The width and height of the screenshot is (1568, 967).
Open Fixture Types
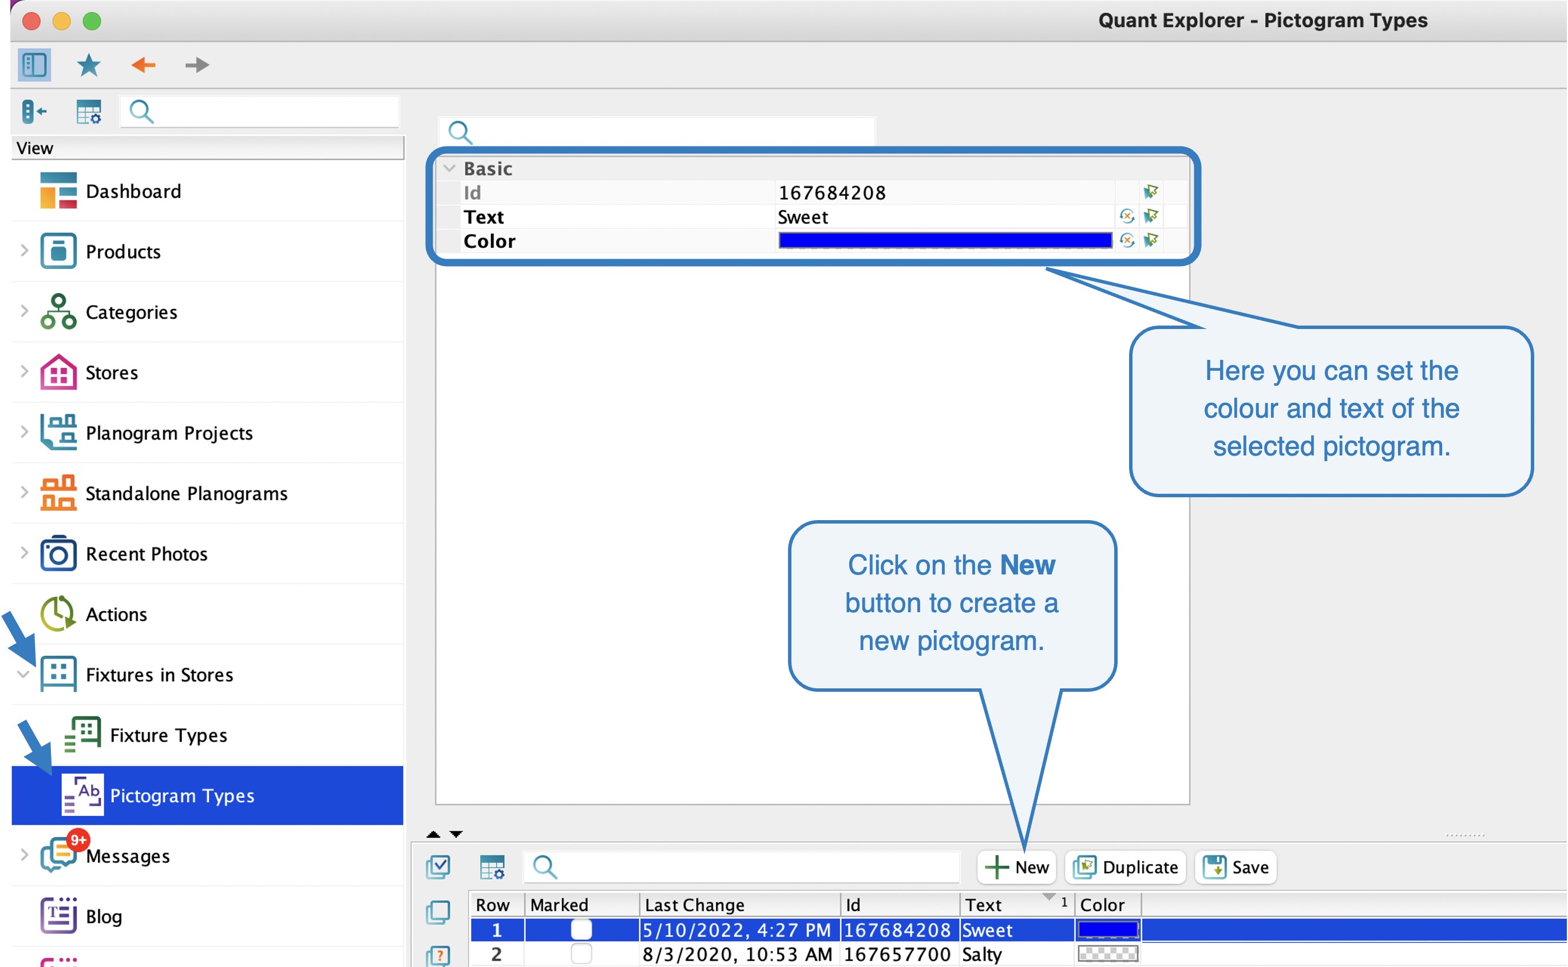coord(207,735)
